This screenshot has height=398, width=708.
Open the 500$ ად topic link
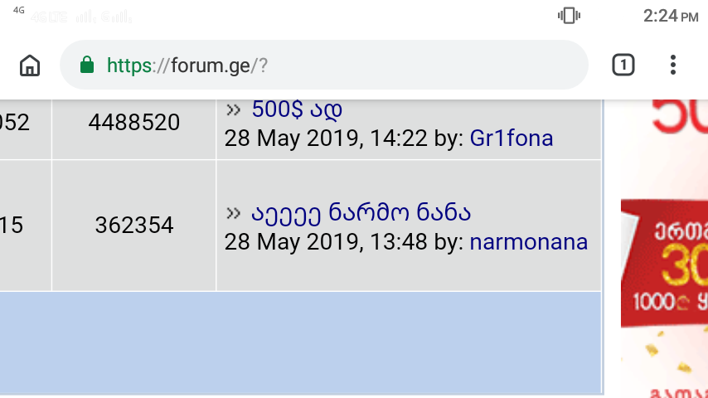pyautogui.click(x=297, y=109)
